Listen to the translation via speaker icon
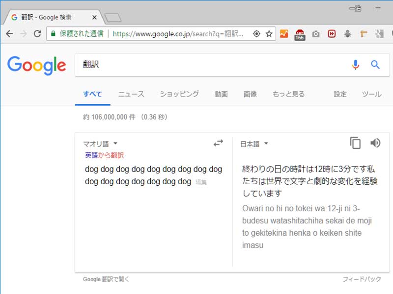The image size is (393, 294). click(375, 143)
